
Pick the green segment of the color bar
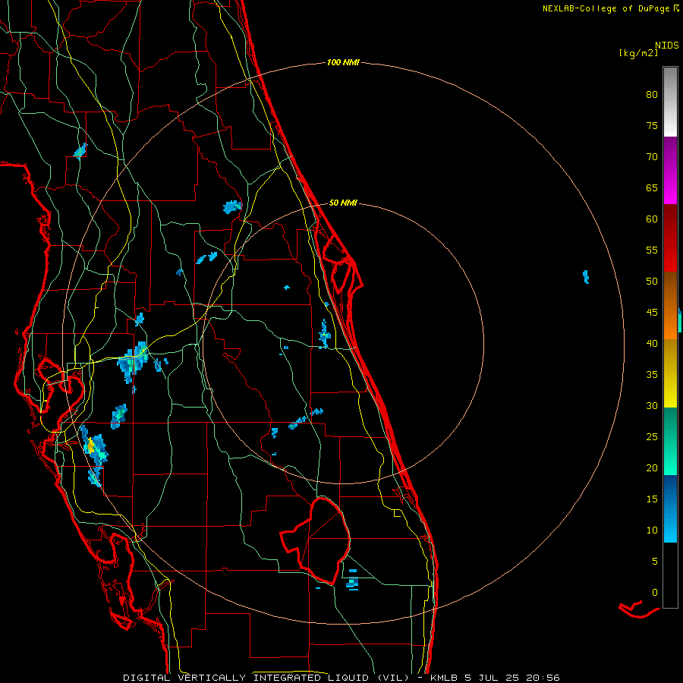point(670,441)
